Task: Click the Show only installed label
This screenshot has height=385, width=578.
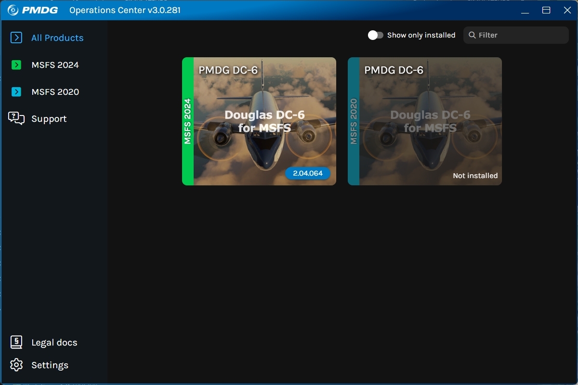Action: pos(421,35)
